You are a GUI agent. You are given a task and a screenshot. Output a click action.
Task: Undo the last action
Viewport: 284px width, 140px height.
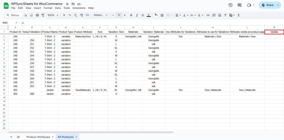(26, 15)
